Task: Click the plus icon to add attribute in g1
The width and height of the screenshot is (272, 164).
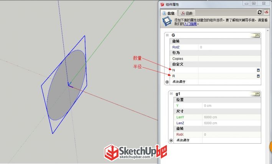Action: click(x=171, y=141)
